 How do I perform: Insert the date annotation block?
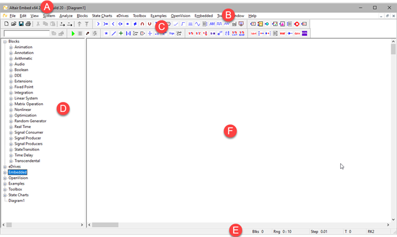tap(297, 33)
